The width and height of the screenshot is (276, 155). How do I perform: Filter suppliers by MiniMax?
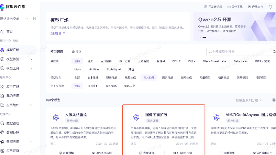(94, 69)
